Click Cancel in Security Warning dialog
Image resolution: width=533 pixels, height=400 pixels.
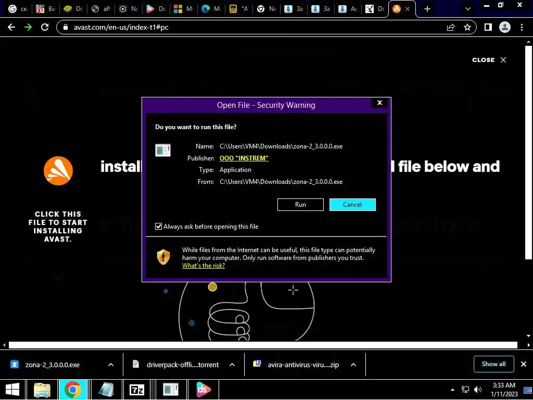pos(352,204)
